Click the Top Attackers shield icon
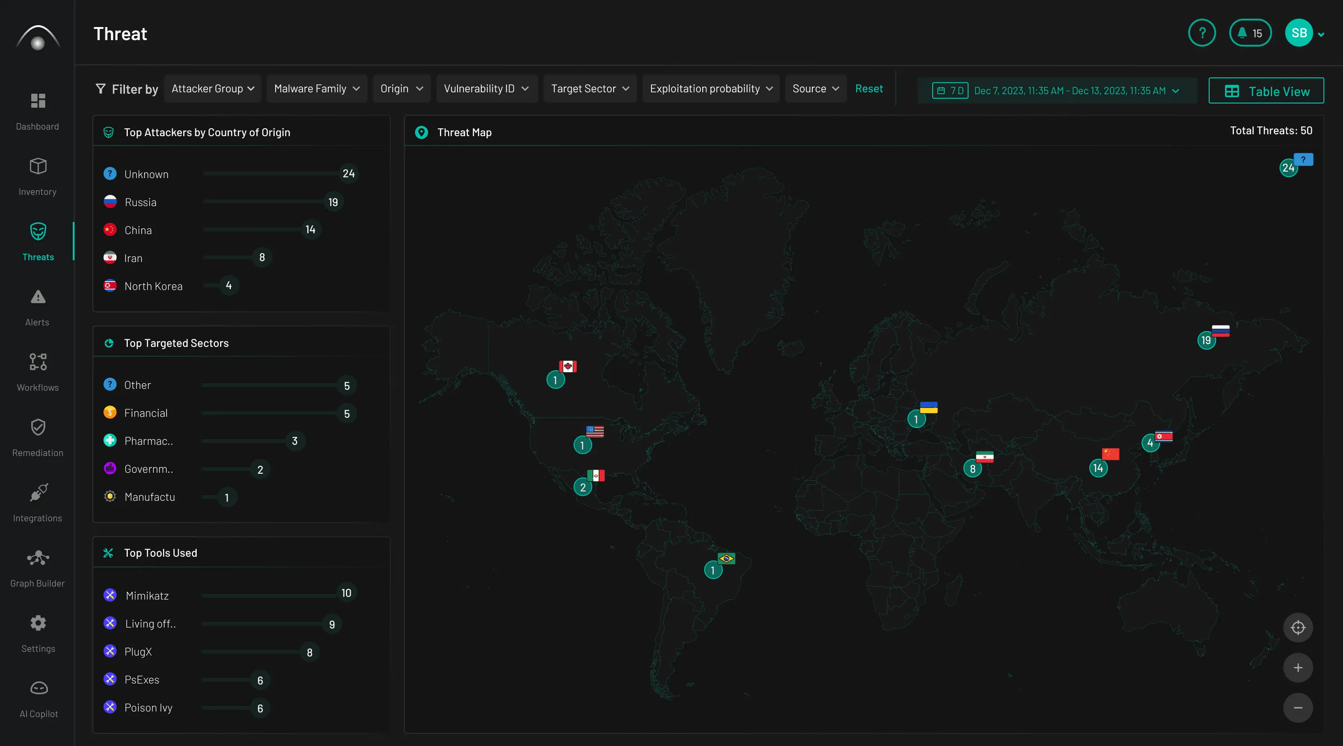The image size is (1343, 746). (109, 132)
